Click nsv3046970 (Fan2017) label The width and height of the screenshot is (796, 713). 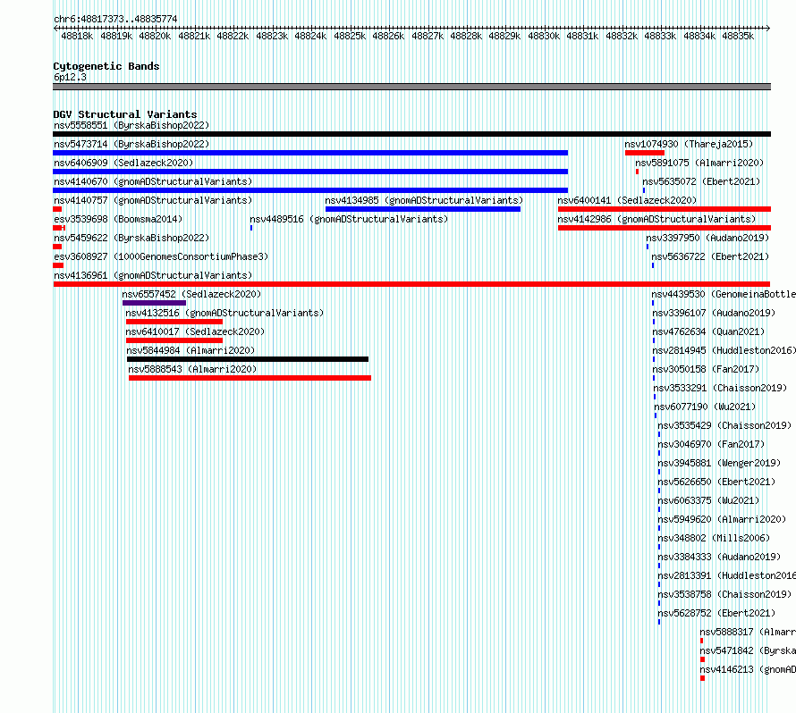tap(711, 444)
